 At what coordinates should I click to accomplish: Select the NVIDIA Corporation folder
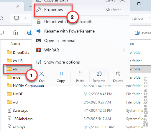coord(28,86)
